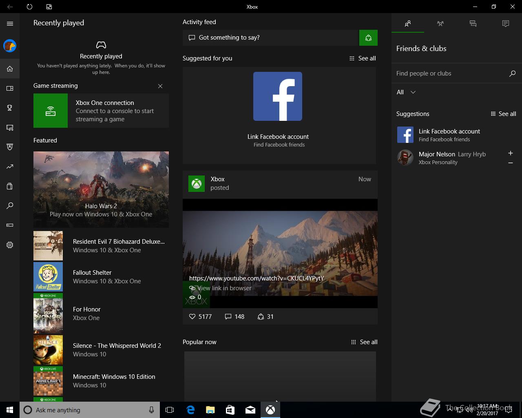Open Xbox One connection streaming tile

click(101, 111)
